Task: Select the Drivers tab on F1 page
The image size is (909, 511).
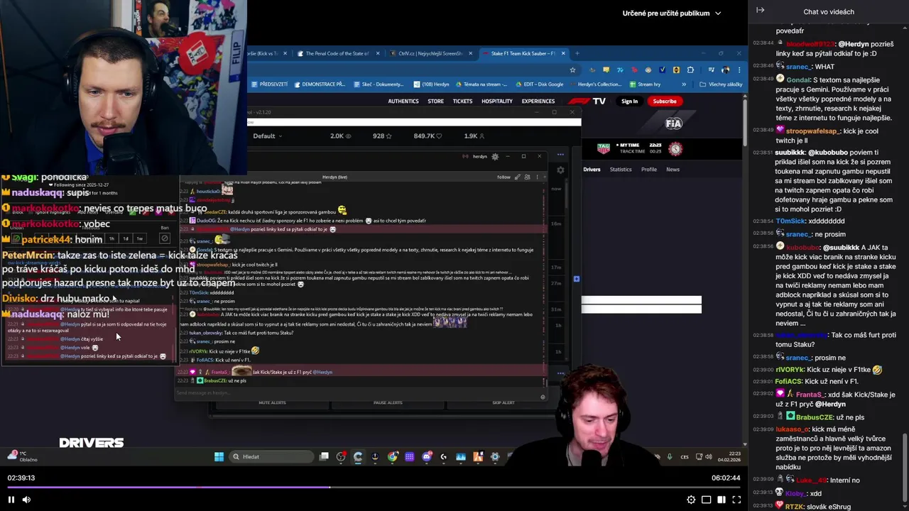Action: [592, 169]
